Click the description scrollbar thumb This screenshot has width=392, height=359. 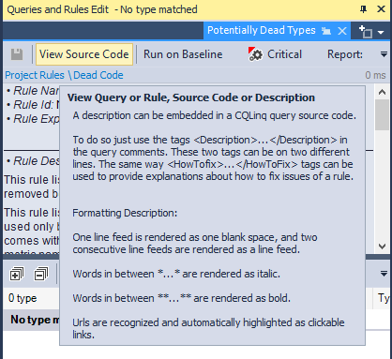pos(382,114)
